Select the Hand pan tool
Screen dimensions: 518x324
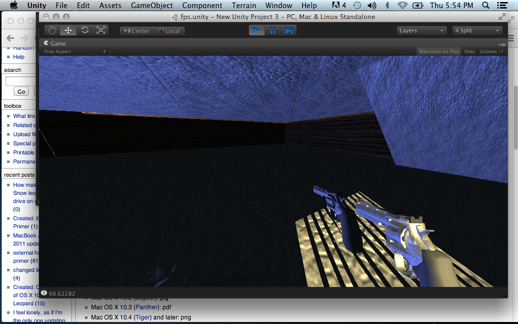52,30
